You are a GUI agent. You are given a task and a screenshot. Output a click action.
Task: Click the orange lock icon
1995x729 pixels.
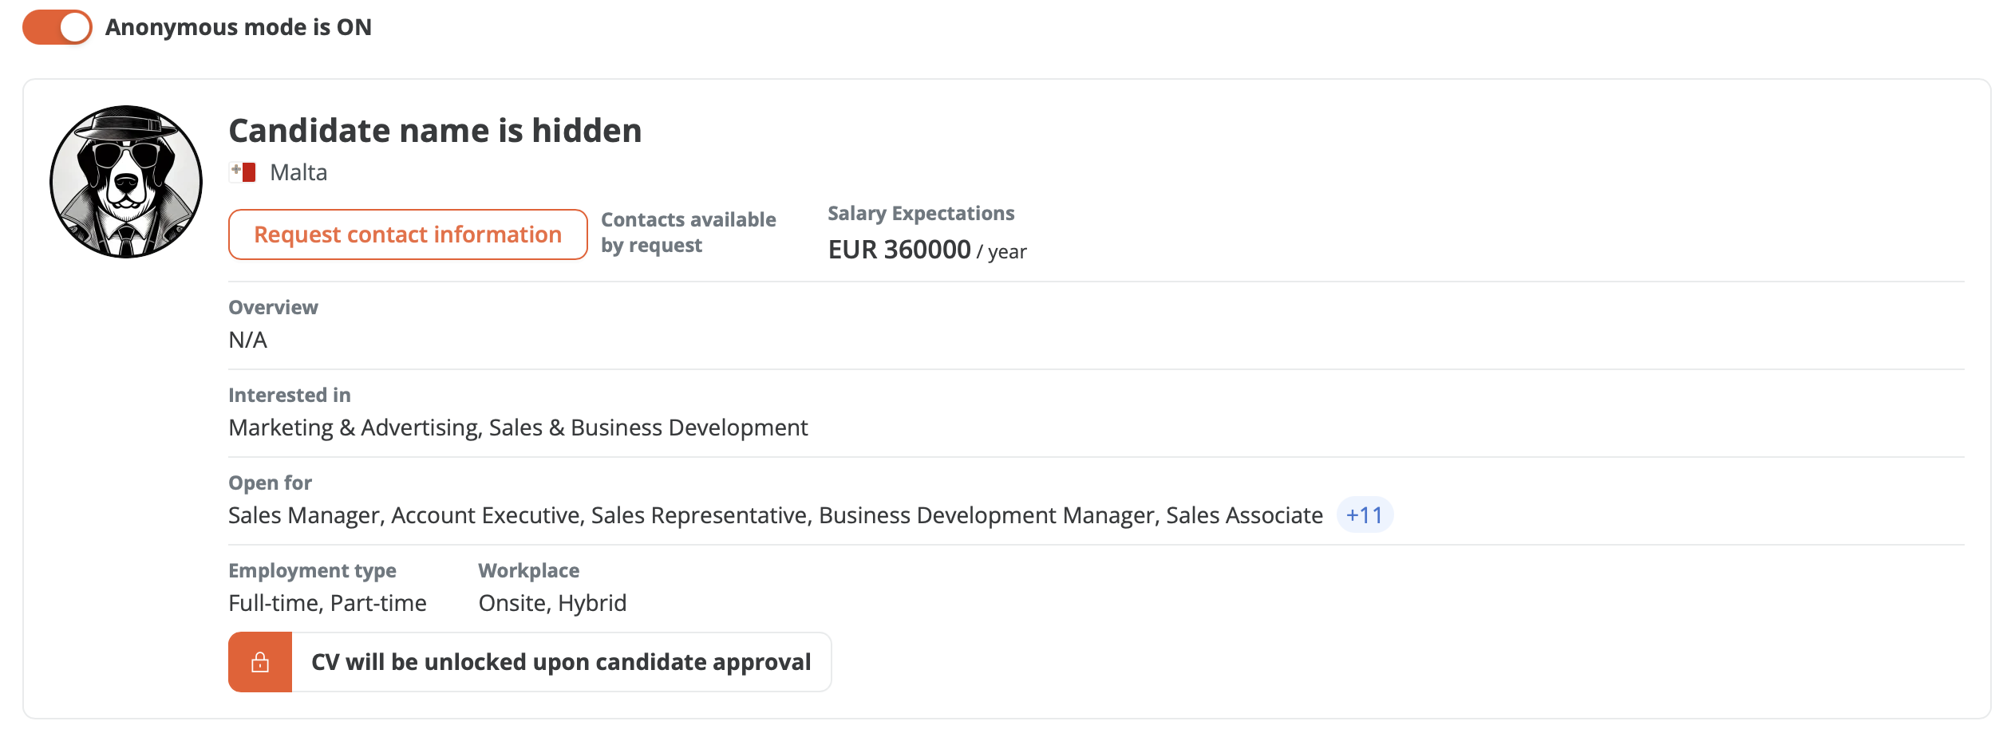pyautogui.click(x=260, y=662)
